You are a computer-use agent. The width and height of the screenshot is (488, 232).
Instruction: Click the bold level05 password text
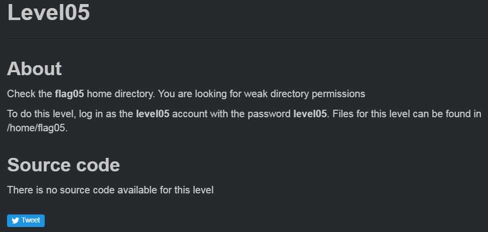[x=310, y=114]
